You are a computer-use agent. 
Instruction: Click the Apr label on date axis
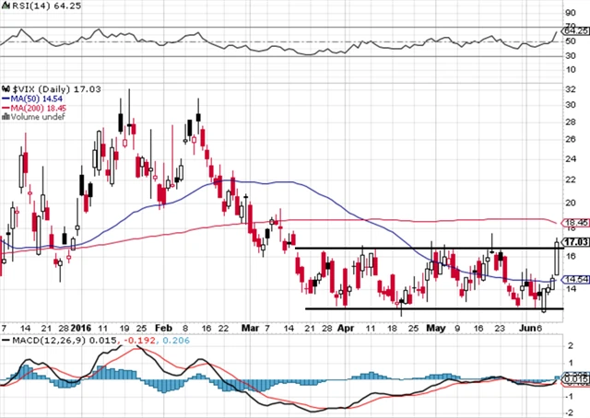[x=345, y=327]
